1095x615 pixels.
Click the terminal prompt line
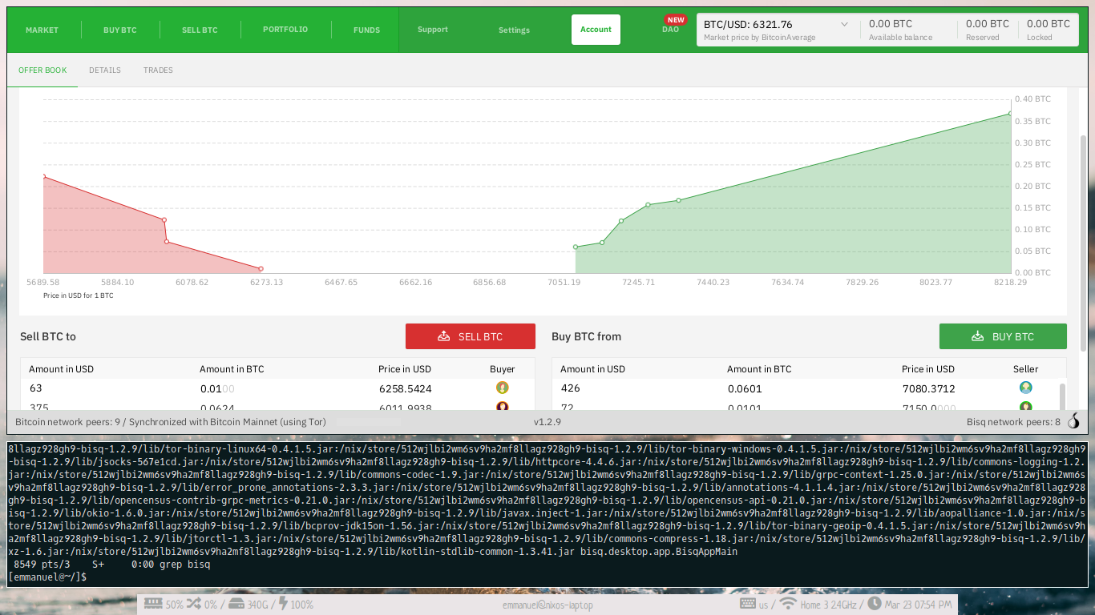(x=48, y=577)
